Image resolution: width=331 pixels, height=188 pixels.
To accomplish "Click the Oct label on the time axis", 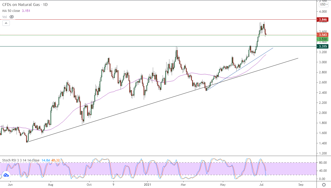I will (x=89, y=185).
